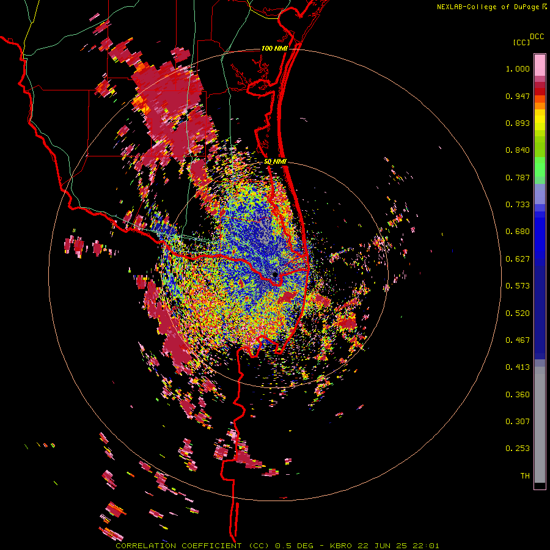
Task: Click the 0.733 colorbar value
Action: coord(518,205)
